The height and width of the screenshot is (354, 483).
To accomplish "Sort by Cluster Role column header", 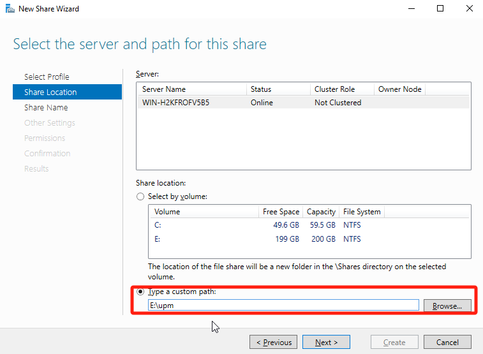I will [x=341, y=89].
